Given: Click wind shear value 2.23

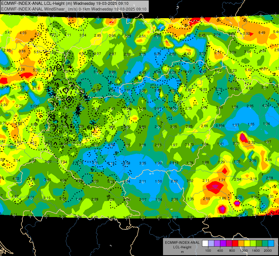Looking at the screenshot, I should (127, 36).
